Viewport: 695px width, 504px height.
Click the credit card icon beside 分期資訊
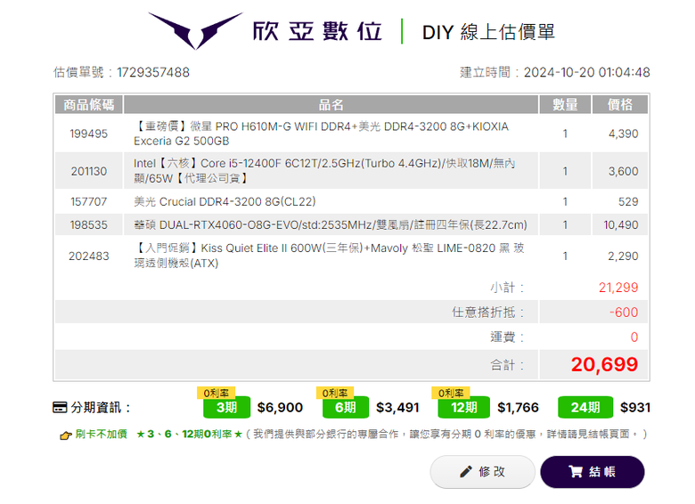[x=60, y=408]
